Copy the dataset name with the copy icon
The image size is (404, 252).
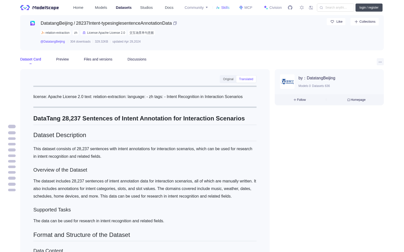pos(175,23)
